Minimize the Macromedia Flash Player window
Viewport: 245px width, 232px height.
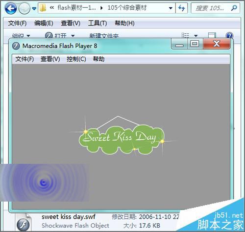(x=179, y=44)
